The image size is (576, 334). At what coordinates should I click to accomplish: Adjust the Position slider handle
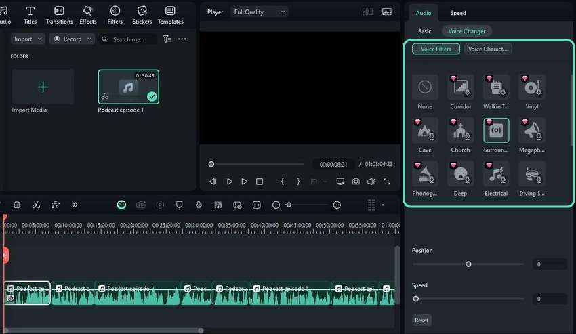tap(468, 264)
